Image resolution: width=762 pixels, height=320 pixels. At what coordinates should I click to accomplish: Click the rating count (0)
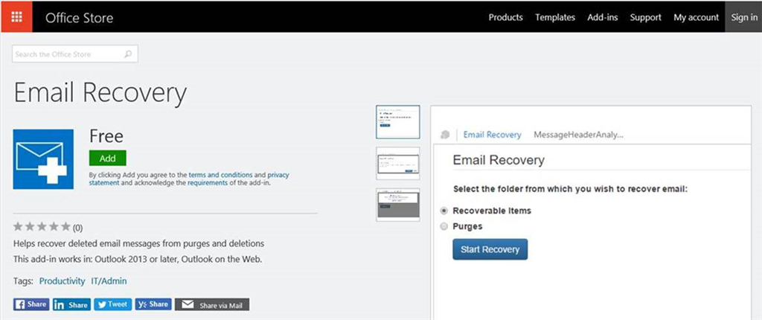(x=77, y=228)
